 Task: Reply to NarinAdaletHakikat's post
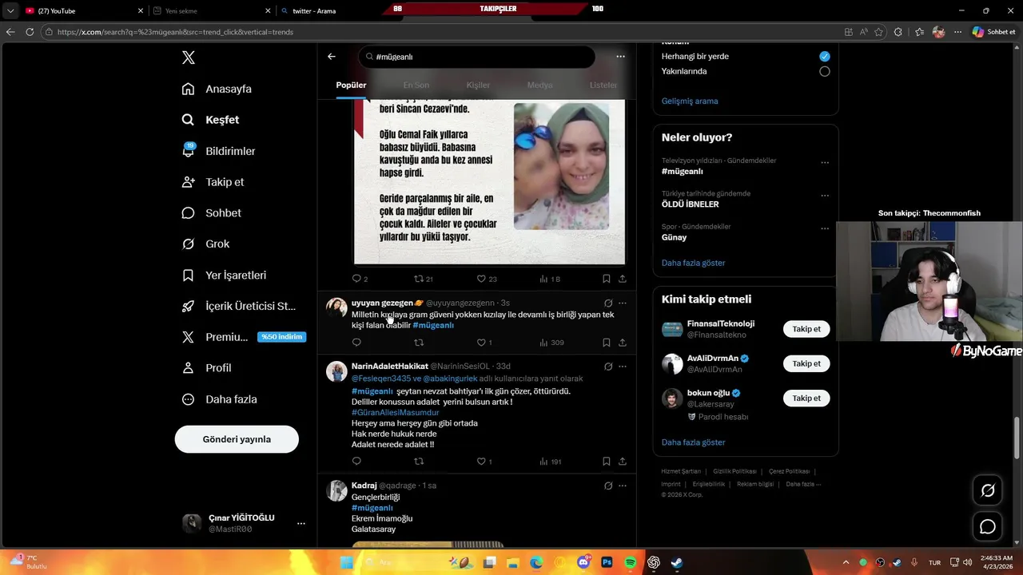click(356, 462)
